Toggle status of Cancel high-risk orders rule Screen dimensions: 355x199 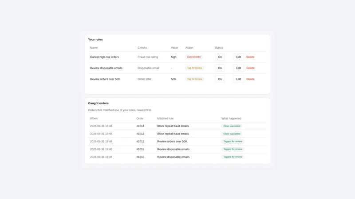pos(220,57)
